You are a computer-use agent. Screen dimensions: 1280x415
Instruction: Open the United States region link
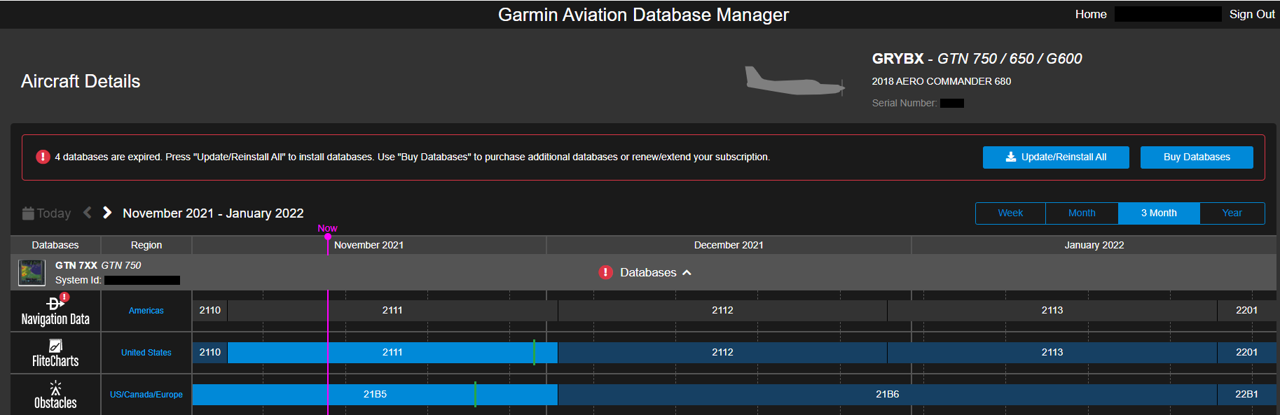(146, 353)
